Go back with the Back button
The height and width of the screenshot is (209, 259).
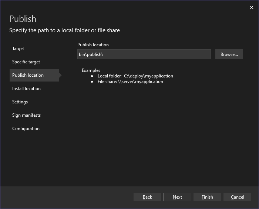click(x=147, y=197)
